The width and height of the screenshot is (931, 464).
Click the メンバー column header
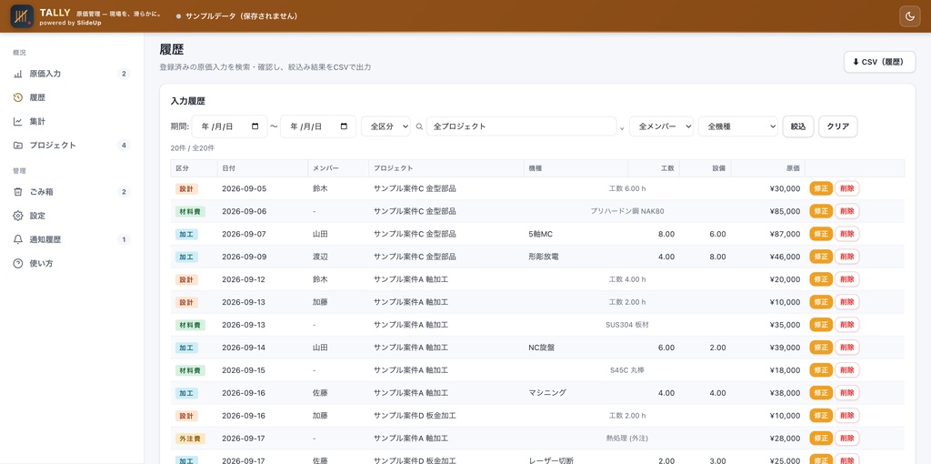point(338,168)
